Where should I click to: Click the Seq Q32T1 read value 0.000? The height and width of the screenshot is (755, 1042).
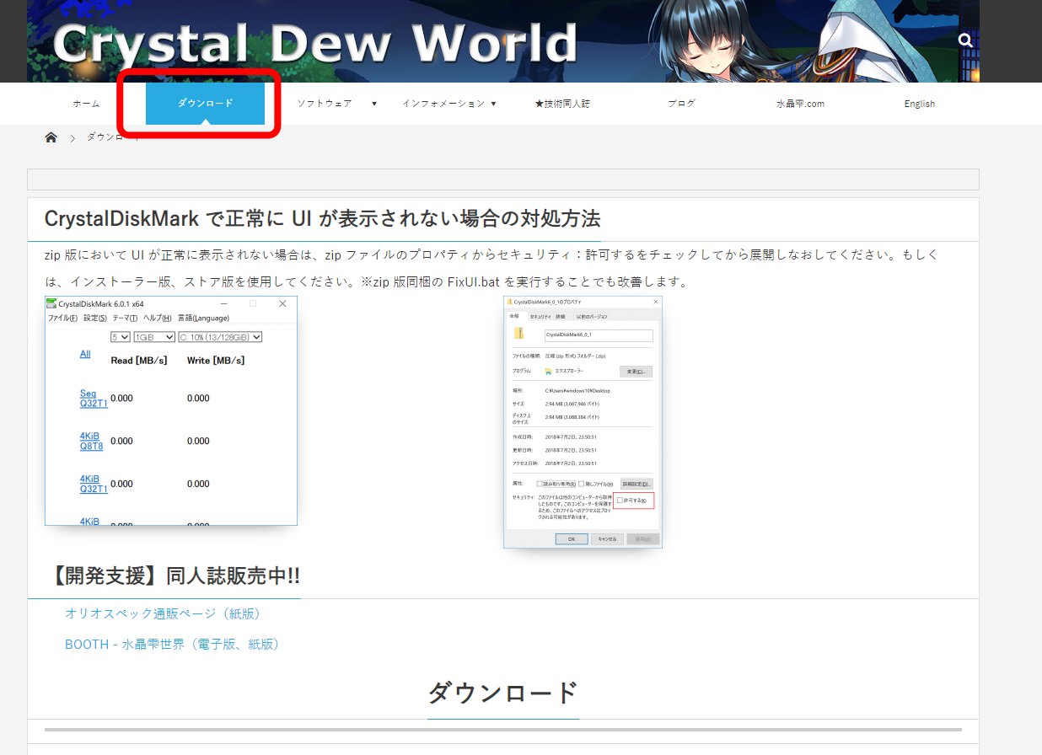[122, 399]
